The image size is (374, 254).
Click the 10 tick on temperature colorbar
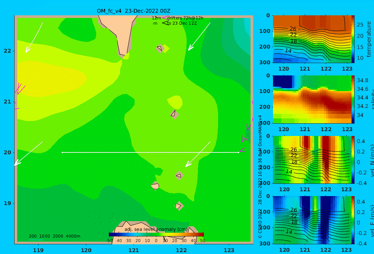click(360, 58)
